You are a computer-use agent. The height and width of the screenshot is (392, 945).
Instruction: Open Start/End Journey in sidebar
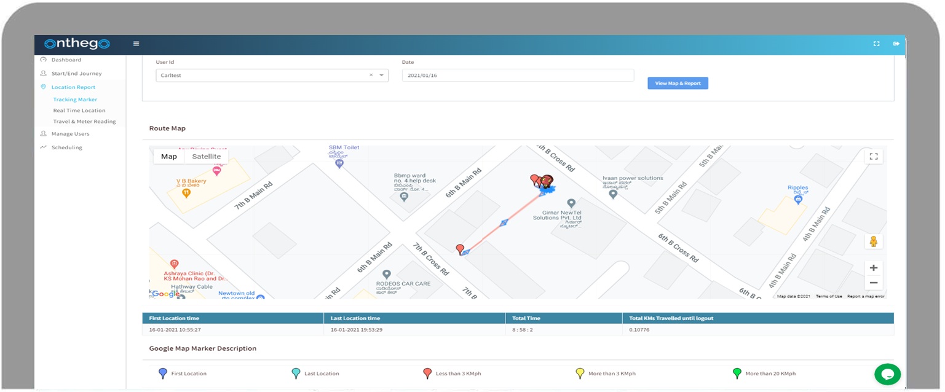click(x=77, y=73)
